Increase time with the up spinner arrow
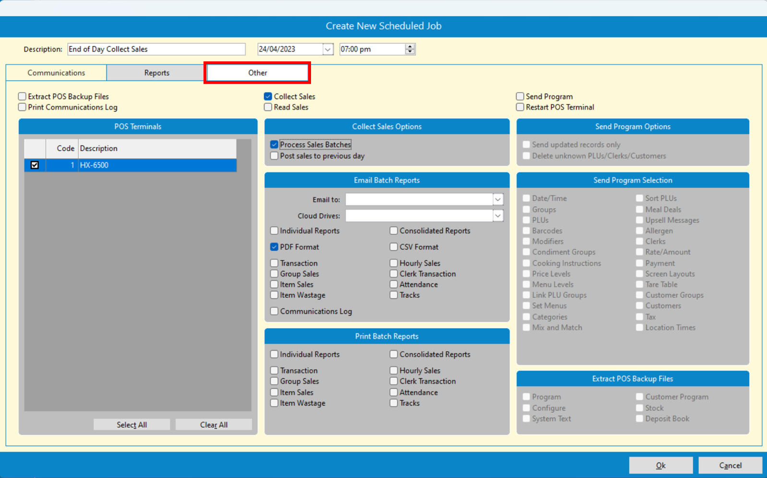This screenshot has width=767, height=478. coord(410,47)
